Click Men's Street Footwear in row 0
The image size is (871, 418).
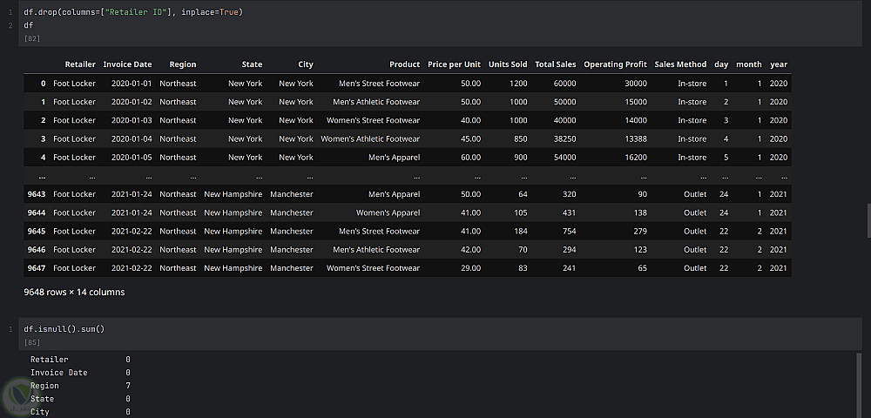tap(380, 84)
